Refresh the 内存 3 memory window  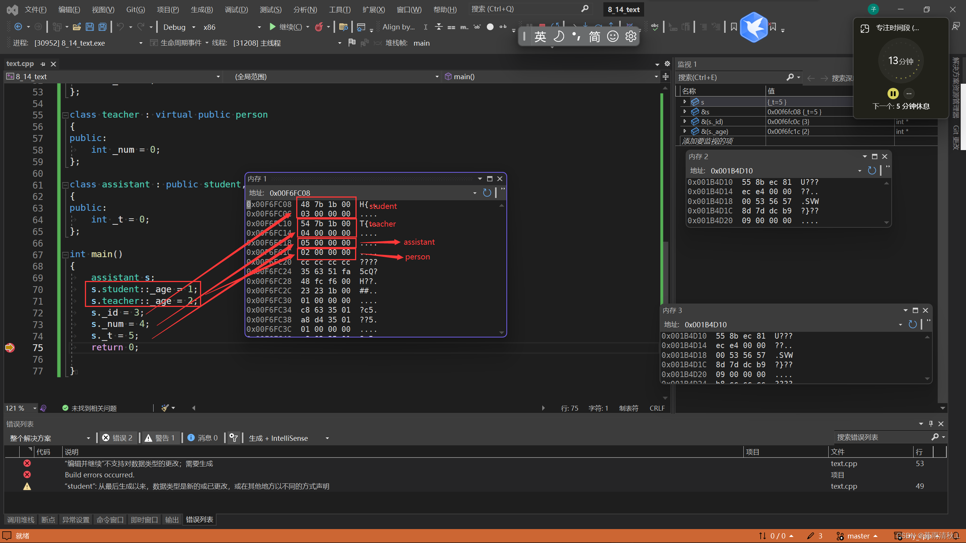912,324
